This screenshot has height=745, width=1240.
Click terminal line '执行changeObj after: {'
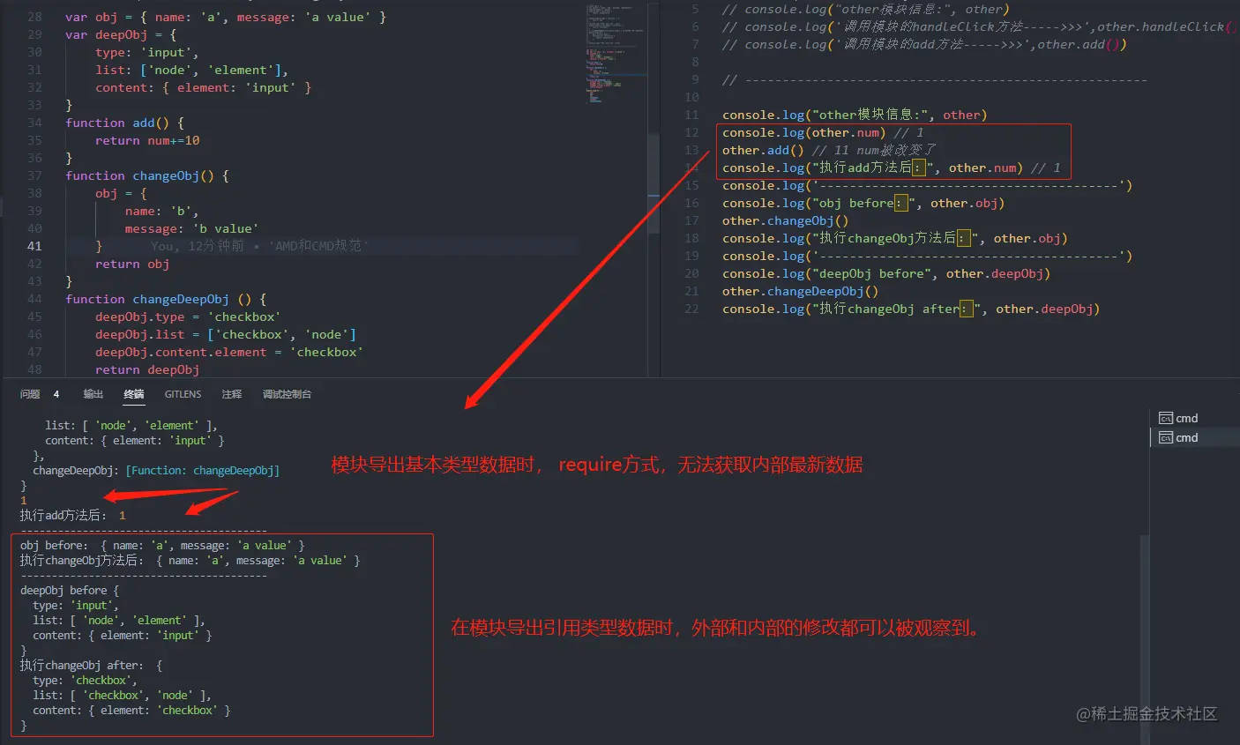[92, 665]
